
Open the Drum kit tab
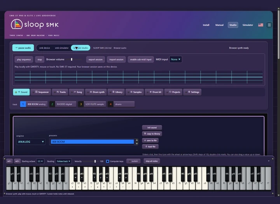point(154,92)
